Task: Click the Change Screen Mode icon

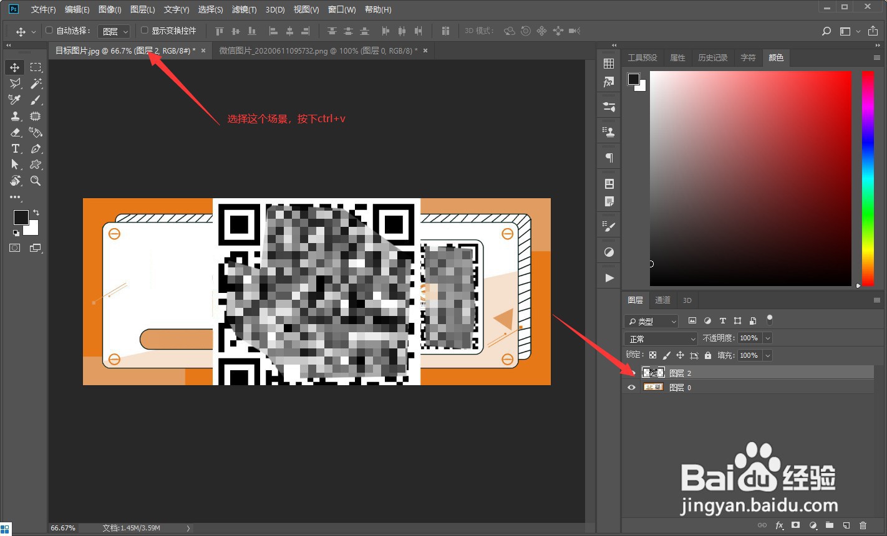Action: click(x=36, y=248)
